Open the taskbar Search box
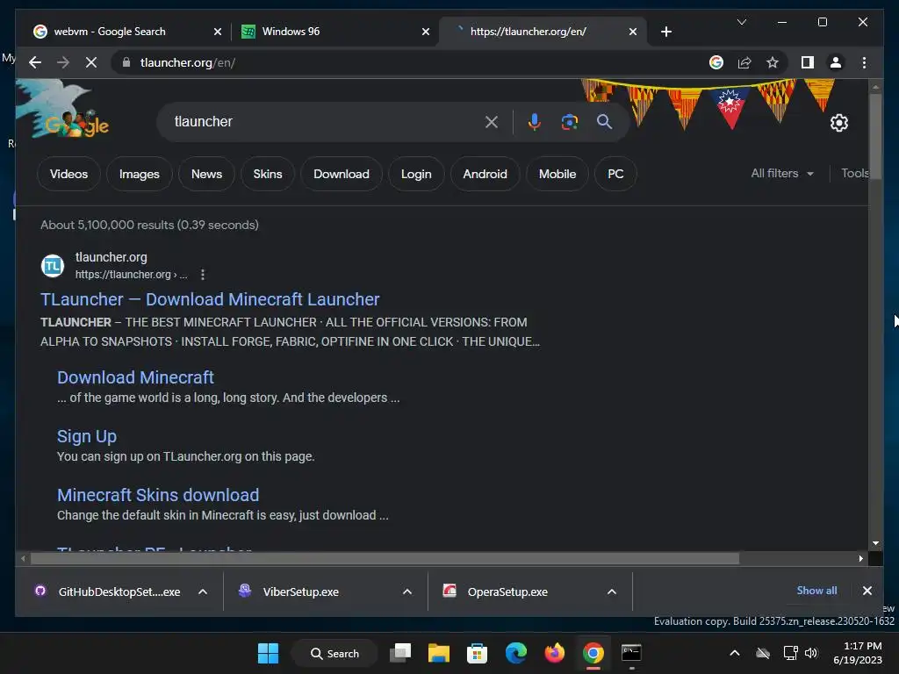 coord(334,653)
